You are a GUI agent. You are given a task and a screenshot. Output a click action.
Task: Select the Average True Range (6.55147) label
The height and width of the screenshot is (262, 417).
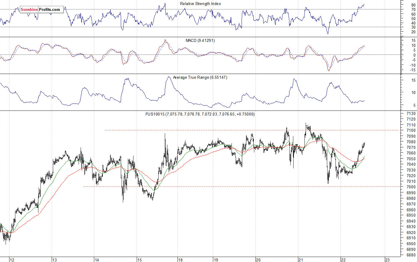(200, 77)
